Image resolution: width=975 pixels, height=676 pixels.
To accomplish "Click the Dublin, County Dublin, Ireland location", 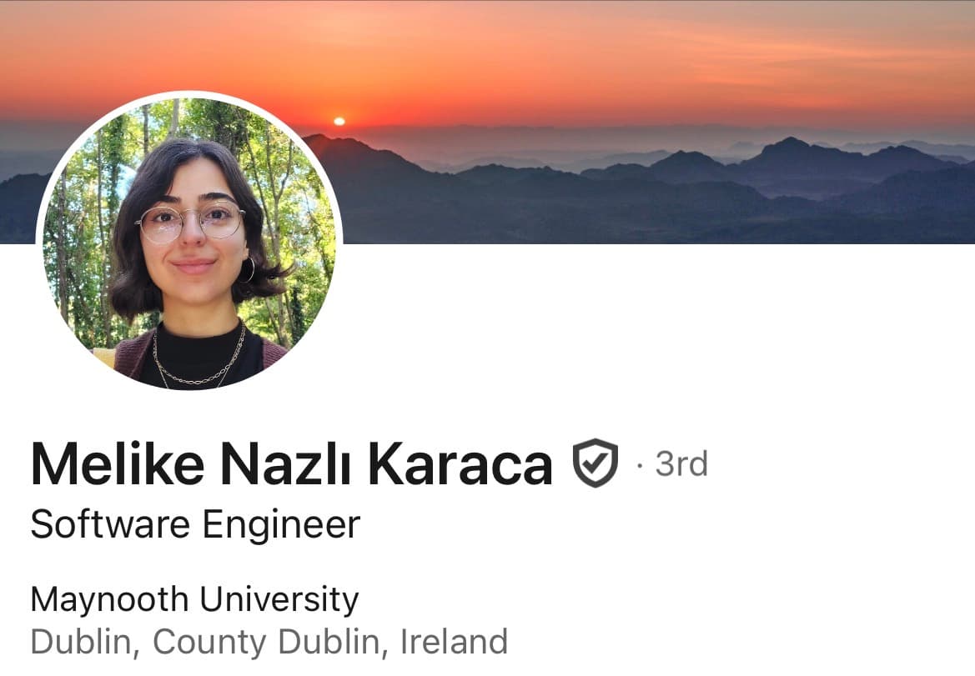I will coord(269,641).
